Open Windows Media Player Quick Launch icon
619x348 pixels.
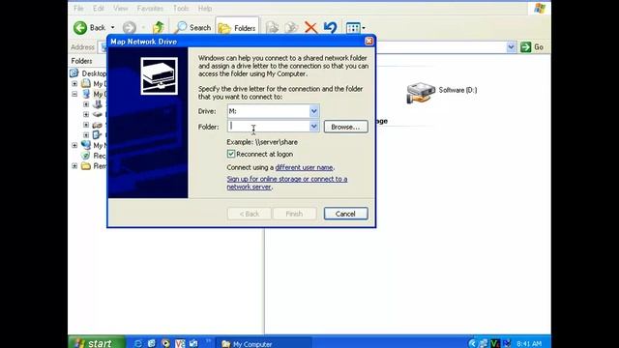click(165, 343)
